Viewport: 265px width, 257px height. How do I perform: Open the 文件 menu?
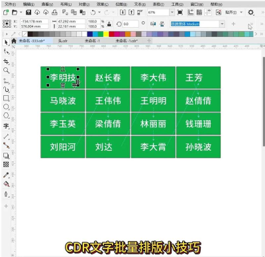10,4
